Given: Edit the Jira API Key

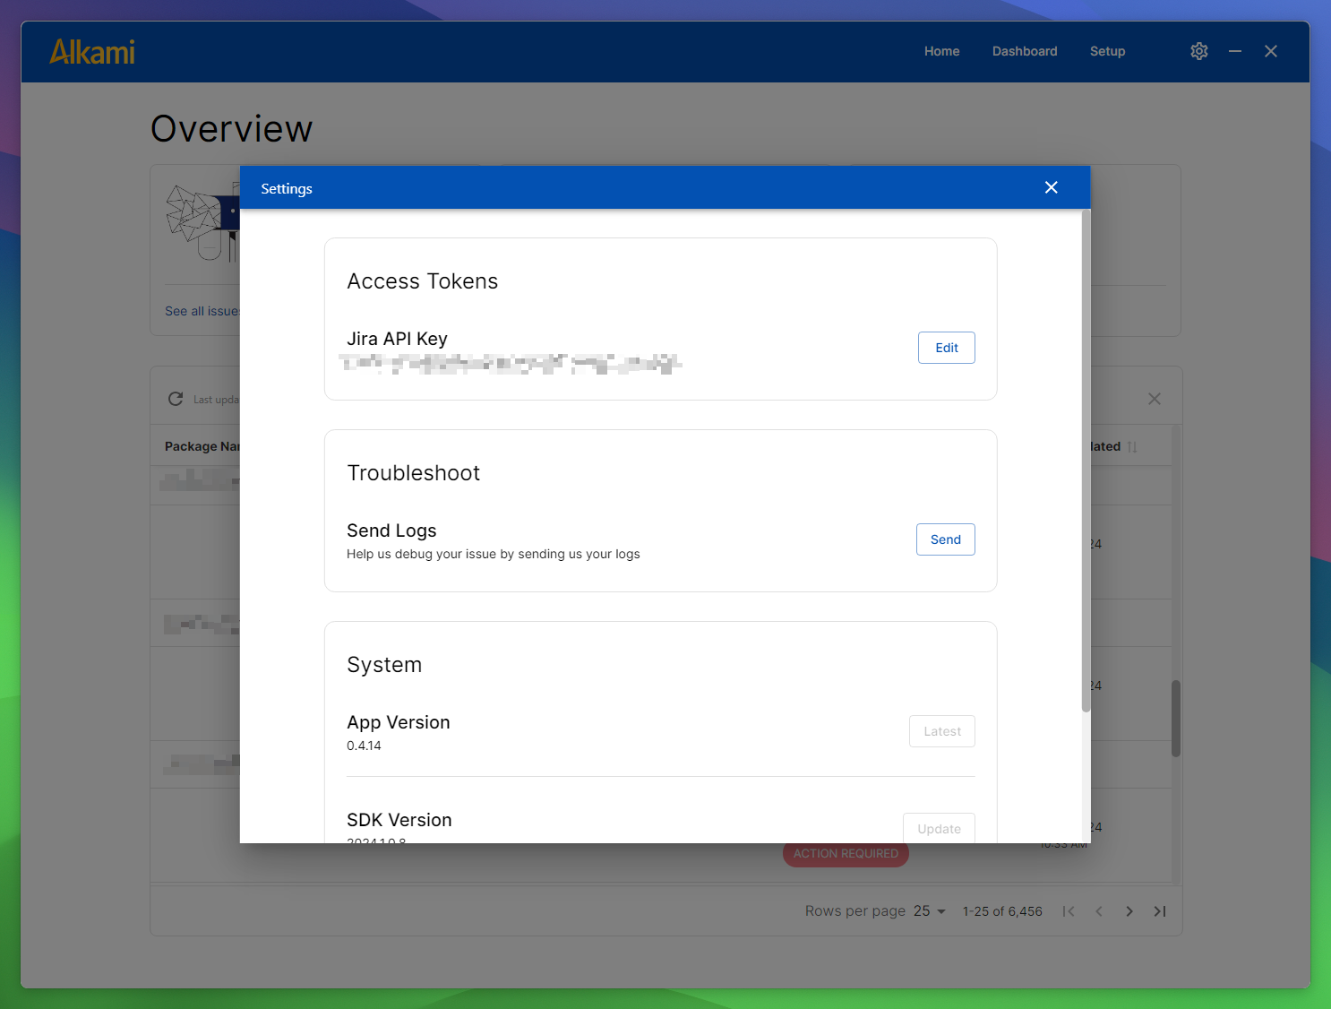Looking at the screenshot, I should (947, 348).
